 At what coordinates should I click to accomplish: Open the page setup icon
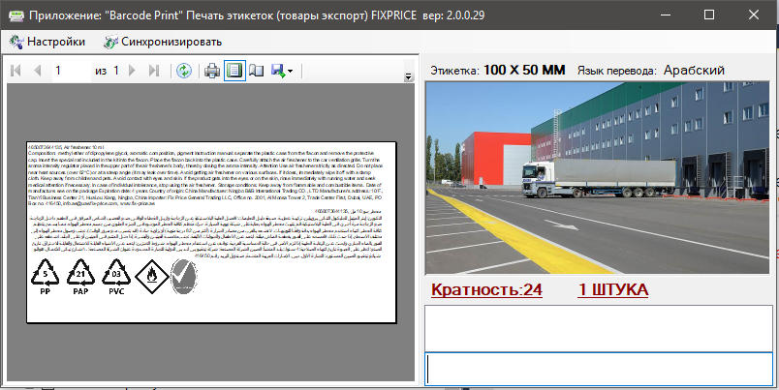click(256, 71)
